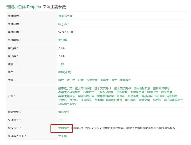The height and width of the screenshot is (145, 191).
Task: Open the 专用区 block link
Action: pos(157,100)
